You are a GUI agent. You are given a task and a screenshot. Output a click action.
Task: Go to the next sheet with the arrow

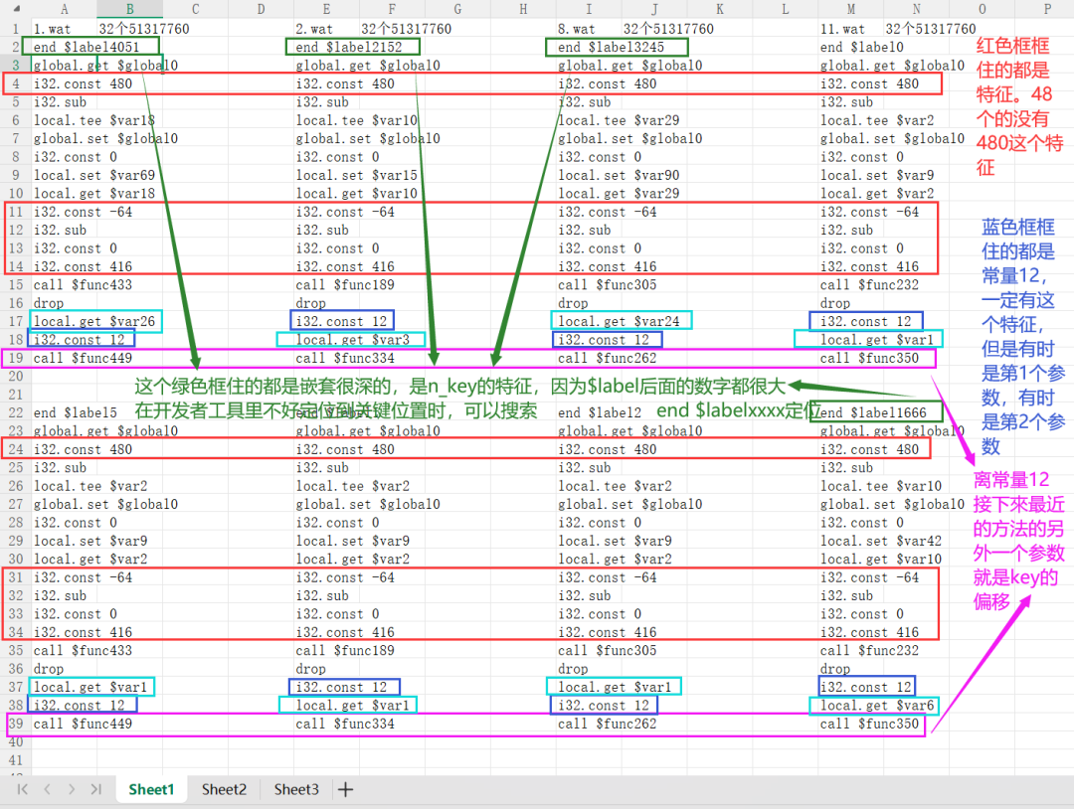pyautogui.click(x=72, y=789)
